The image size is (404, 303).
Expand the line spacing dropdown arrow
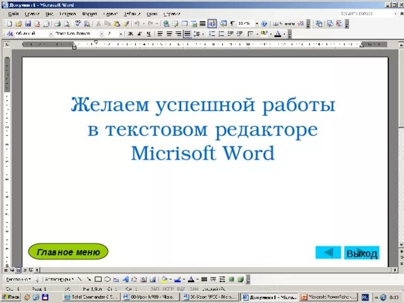[x=203, y=33]
